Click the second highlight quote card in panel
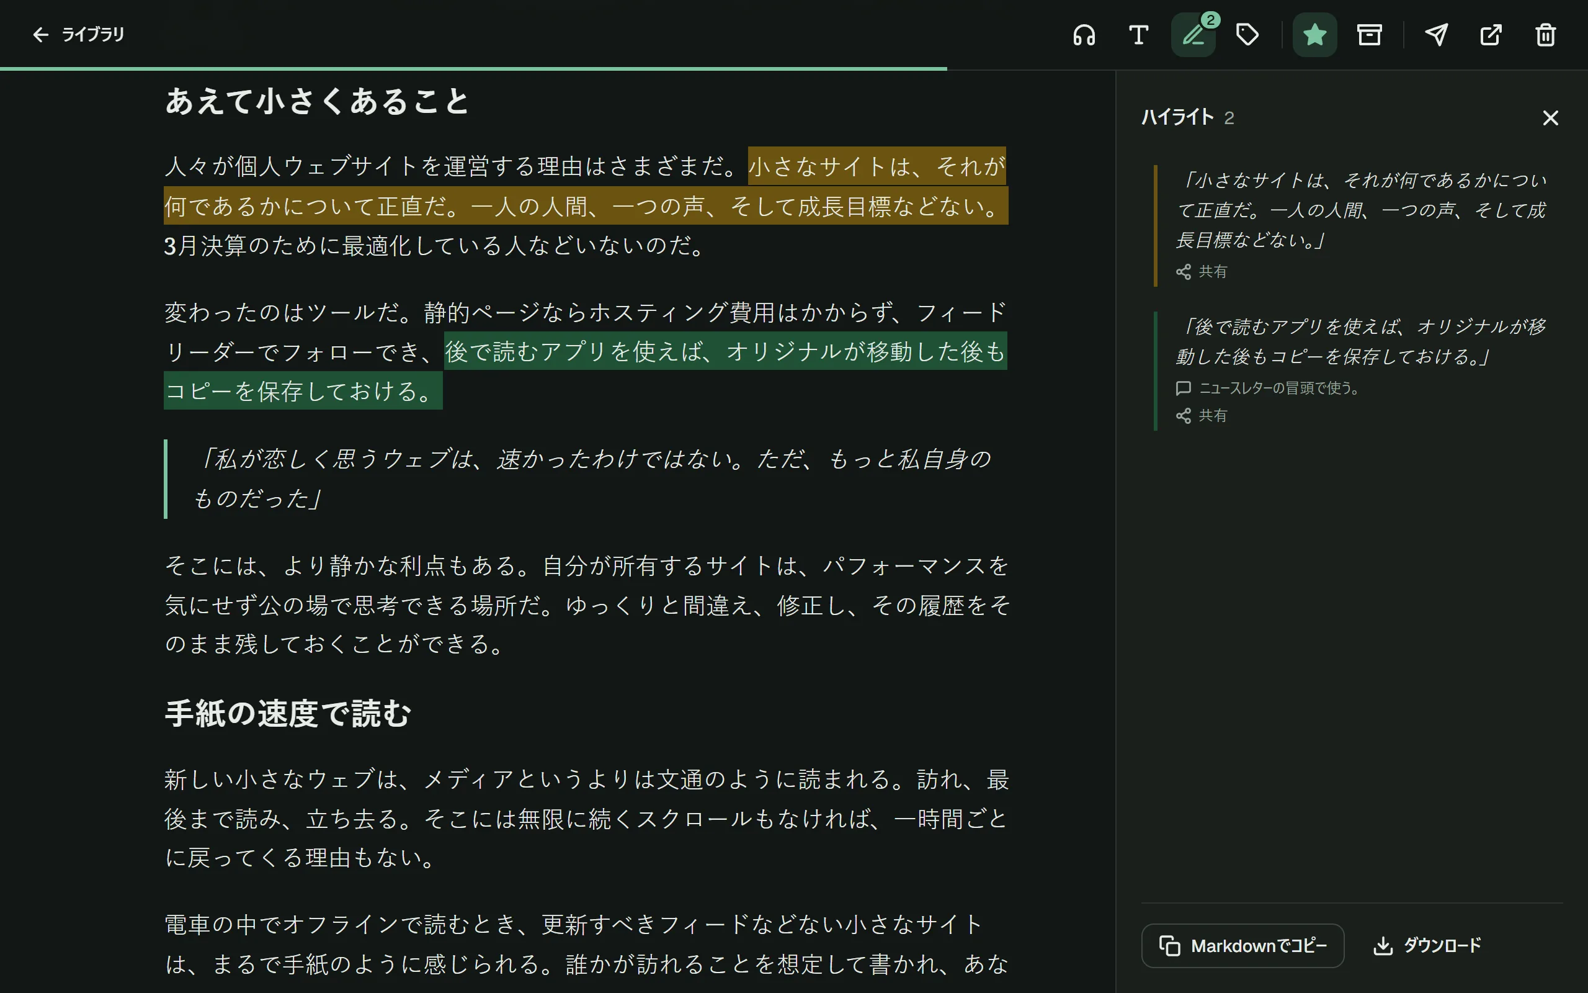 (1358, 371)
